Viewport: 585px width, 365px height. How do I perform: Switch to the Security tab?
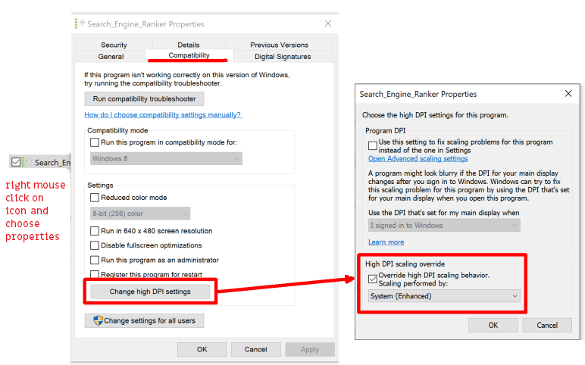[x=114, y=45]
